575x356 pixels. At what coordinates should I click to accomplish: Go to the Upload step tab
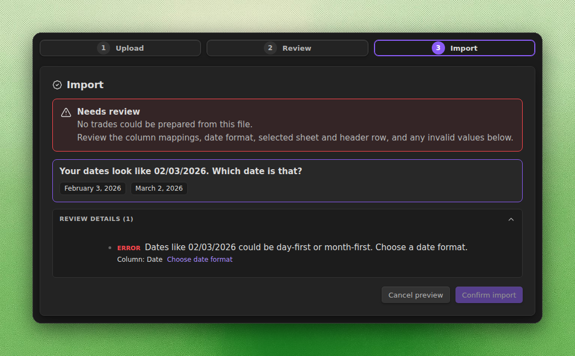pos(120,48)
